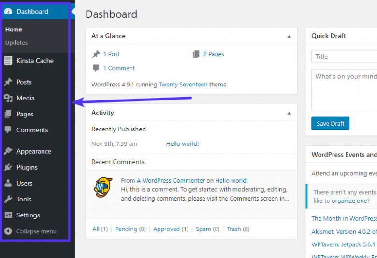Click the Recently Published heading text

pyautogui.click(x=118, y=129)
